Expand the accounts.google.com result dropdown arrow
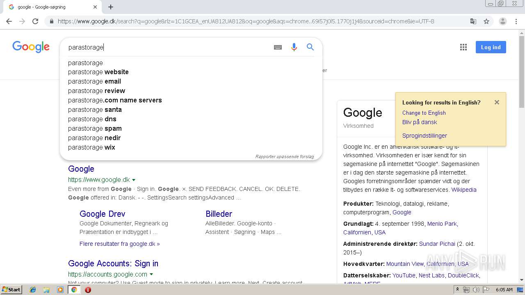This screenshot has height=295, width=525. (151, 275)
